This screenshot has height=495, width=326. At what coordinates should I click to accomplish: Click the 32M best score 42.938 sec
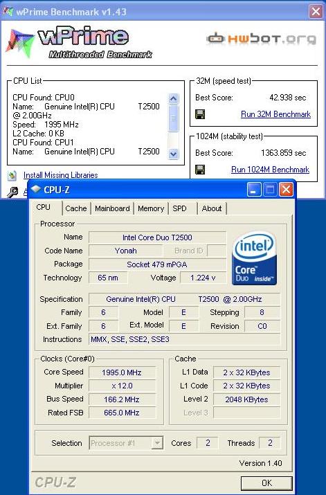[287, 98]
